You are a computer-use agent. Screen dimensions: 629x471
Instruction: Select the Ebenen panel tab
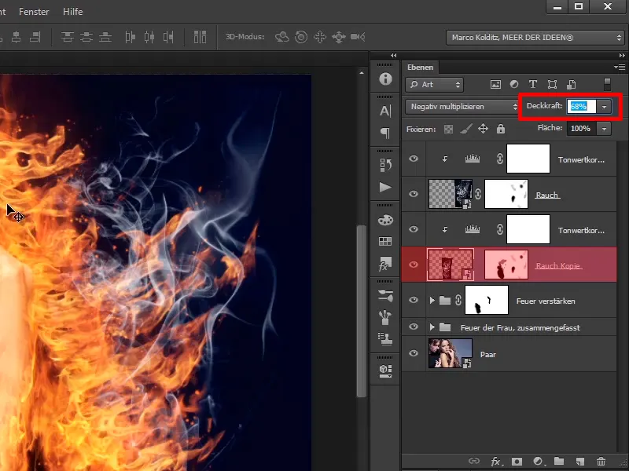click(x=420, y=68)
